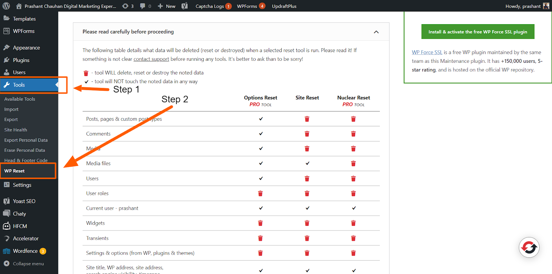Click the Settings sliders icon in sidebar
The width and height of the screenshot is (552, 274).
[x=6, y=185]
